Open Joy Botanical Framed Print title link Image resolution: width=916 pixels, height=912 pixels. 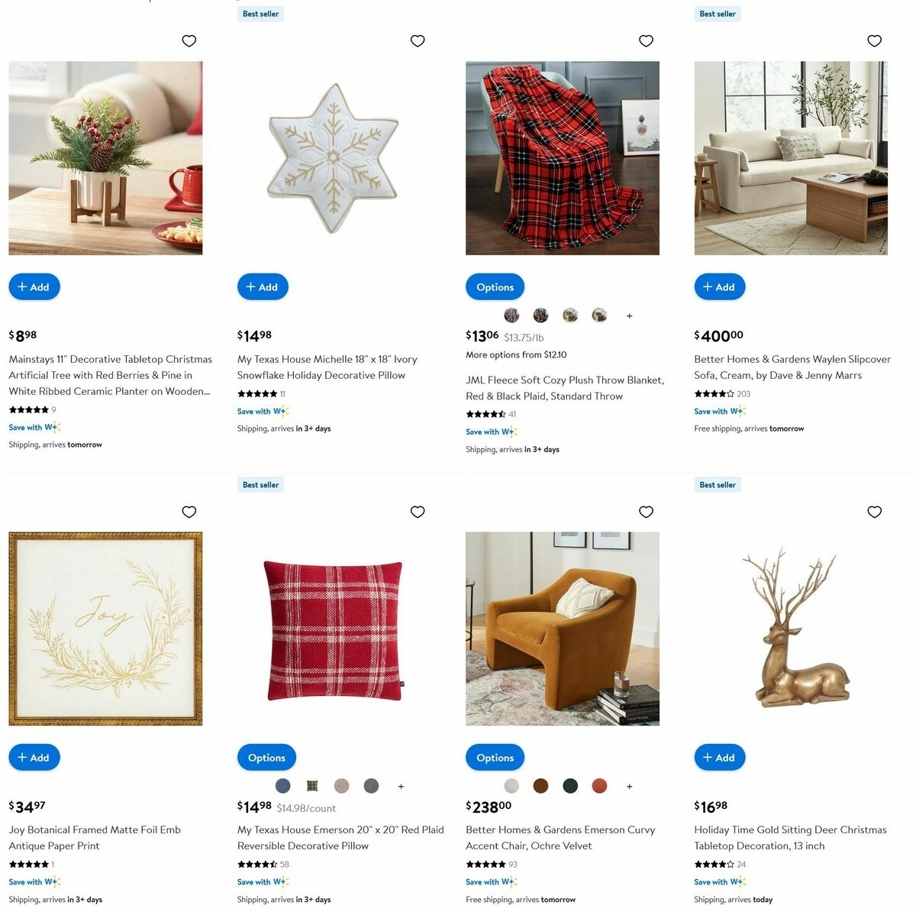point(95,838)
